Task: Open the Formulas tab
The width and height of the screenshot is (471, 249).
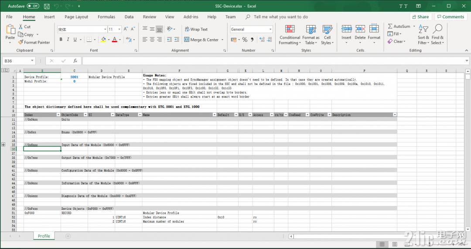Action: point(106,17)
